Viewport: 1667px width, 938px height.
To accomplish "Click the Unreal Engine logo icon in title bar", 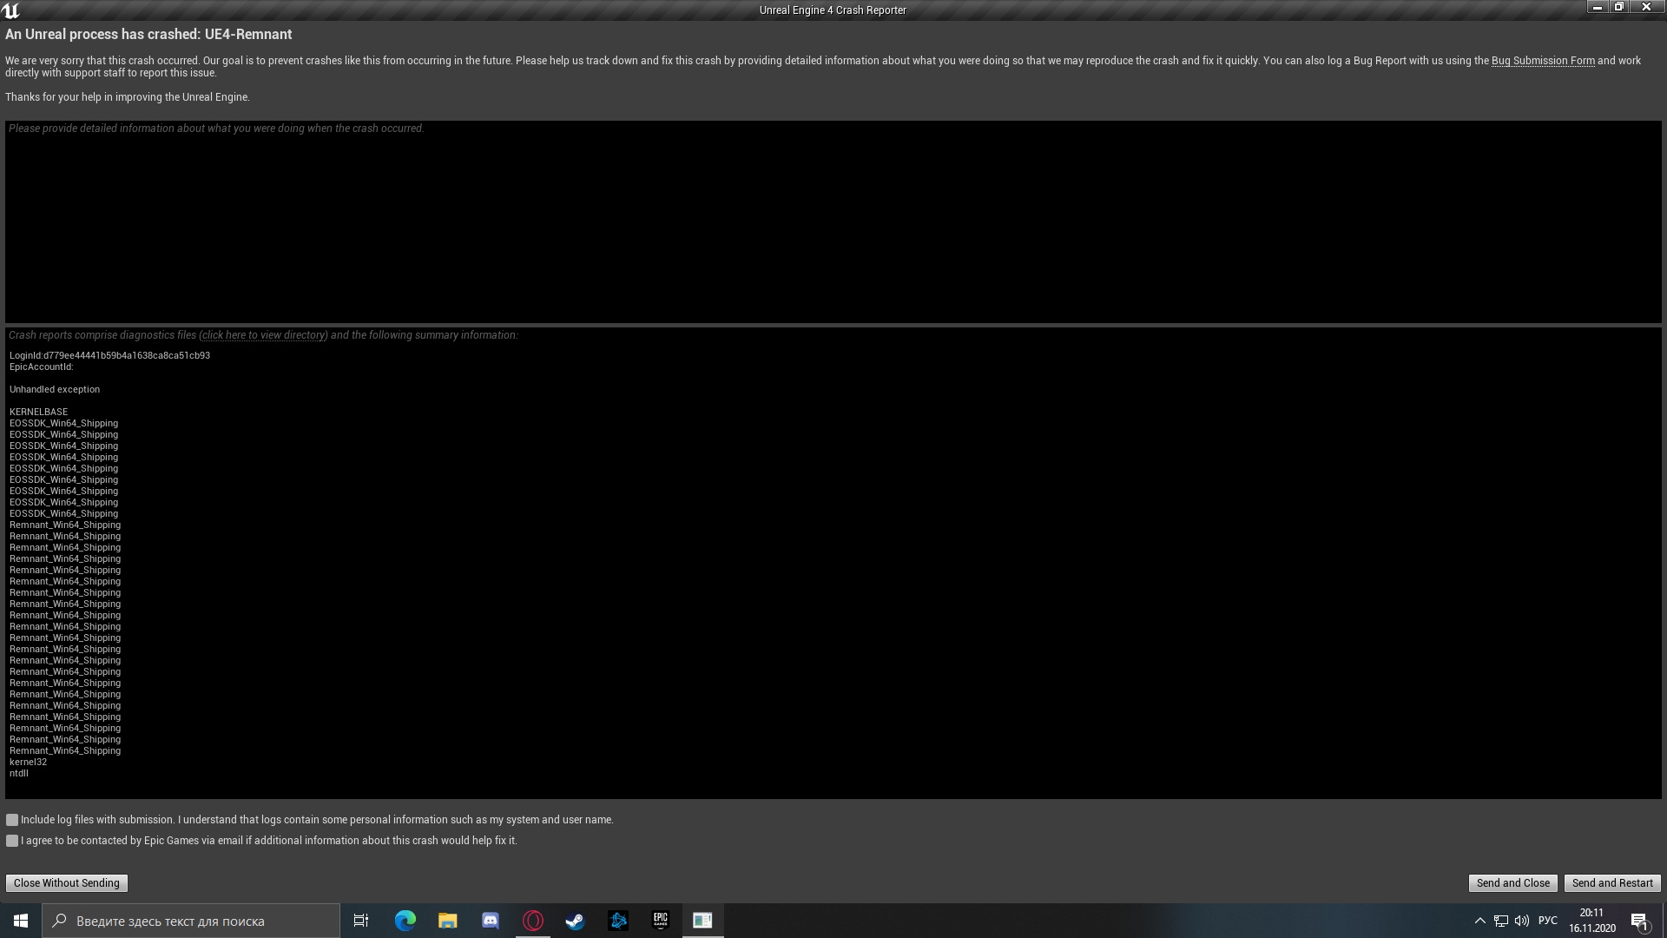I will [x=10, y=10].
